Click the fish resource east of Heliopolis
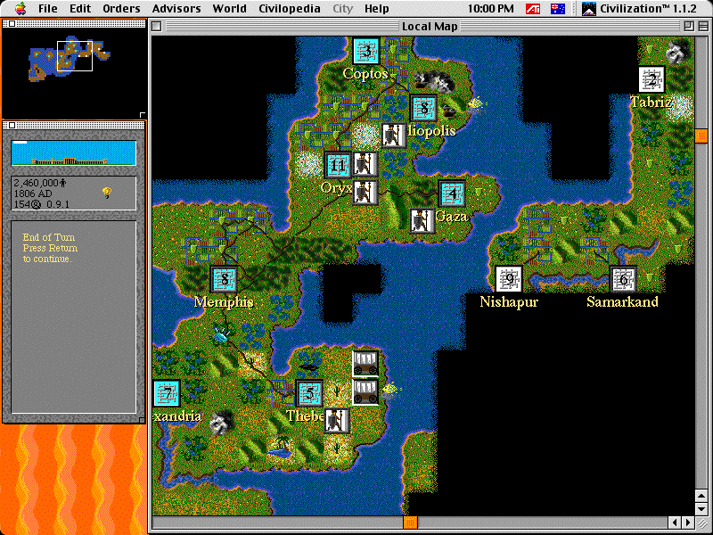Image resolution: width=713 pixels, height=535 pixels. pos(476,104)
